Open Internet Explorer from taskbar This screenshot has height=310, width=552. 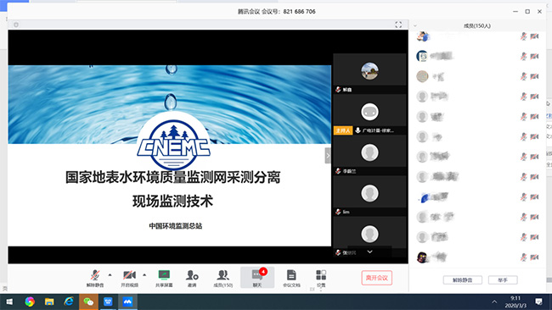click(x=69, y=302)
